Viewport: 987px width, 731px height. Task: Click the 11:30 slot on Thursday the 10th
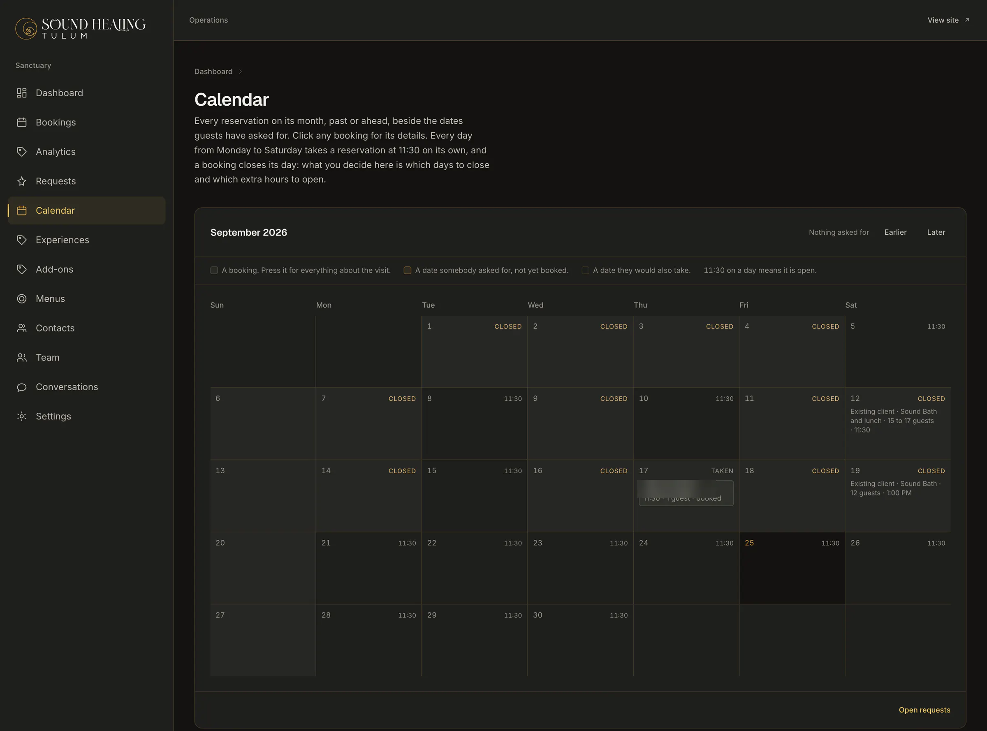click(x=724, y=399)
